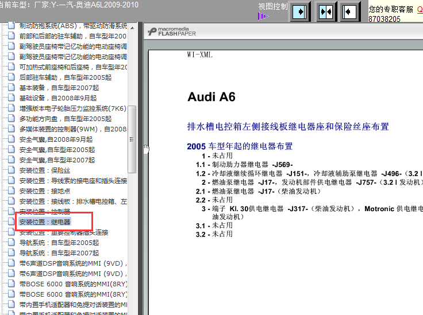
Task: Click the expand-right view control button
Action: 301,12
